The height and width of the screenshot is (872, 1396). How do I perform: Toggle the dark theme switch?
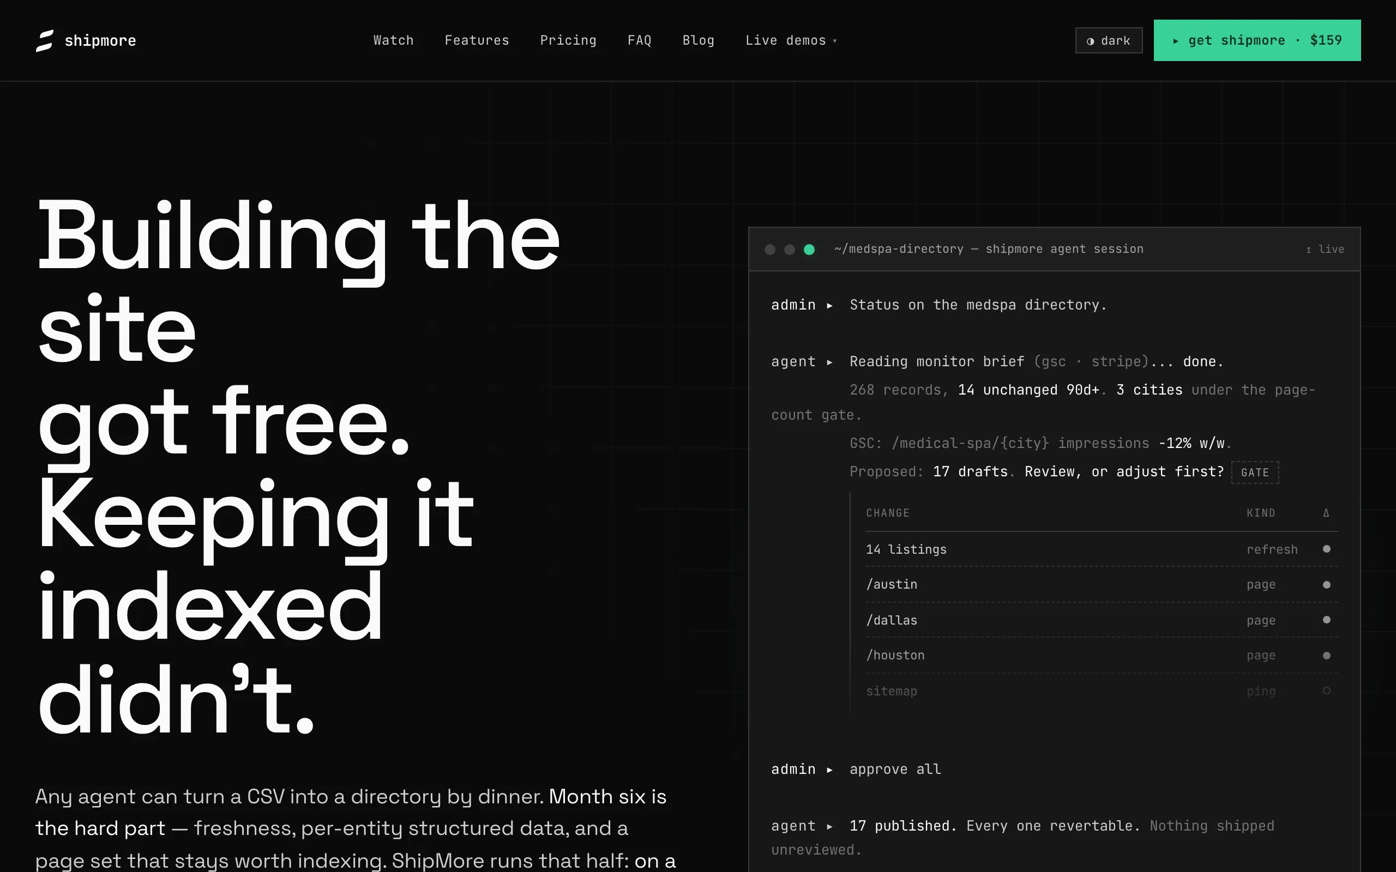1109,40
